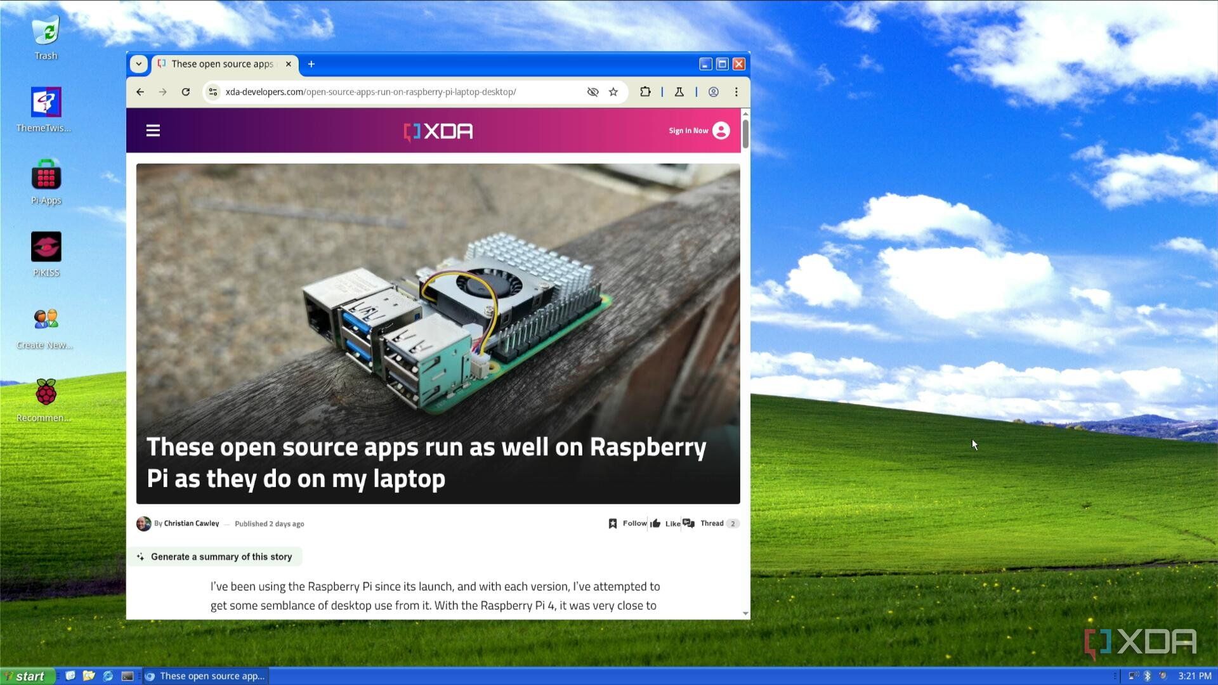
Task: Launch PiKISS from the desktop
Action: click(46, 254)
